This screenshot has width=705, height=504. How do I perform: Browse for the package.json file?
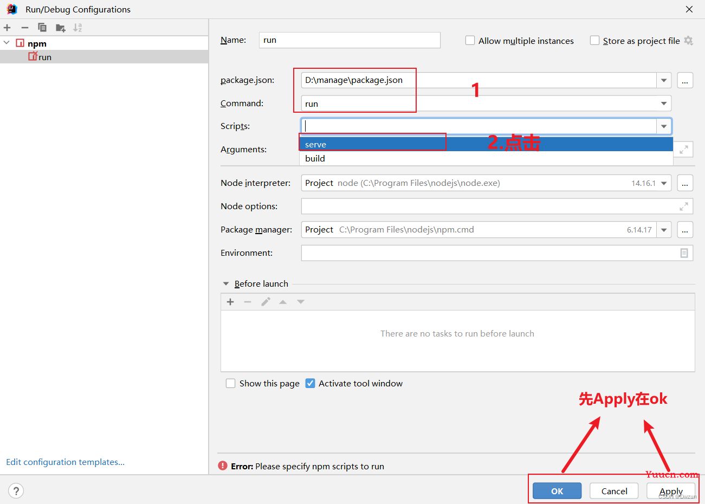[685, 80]
